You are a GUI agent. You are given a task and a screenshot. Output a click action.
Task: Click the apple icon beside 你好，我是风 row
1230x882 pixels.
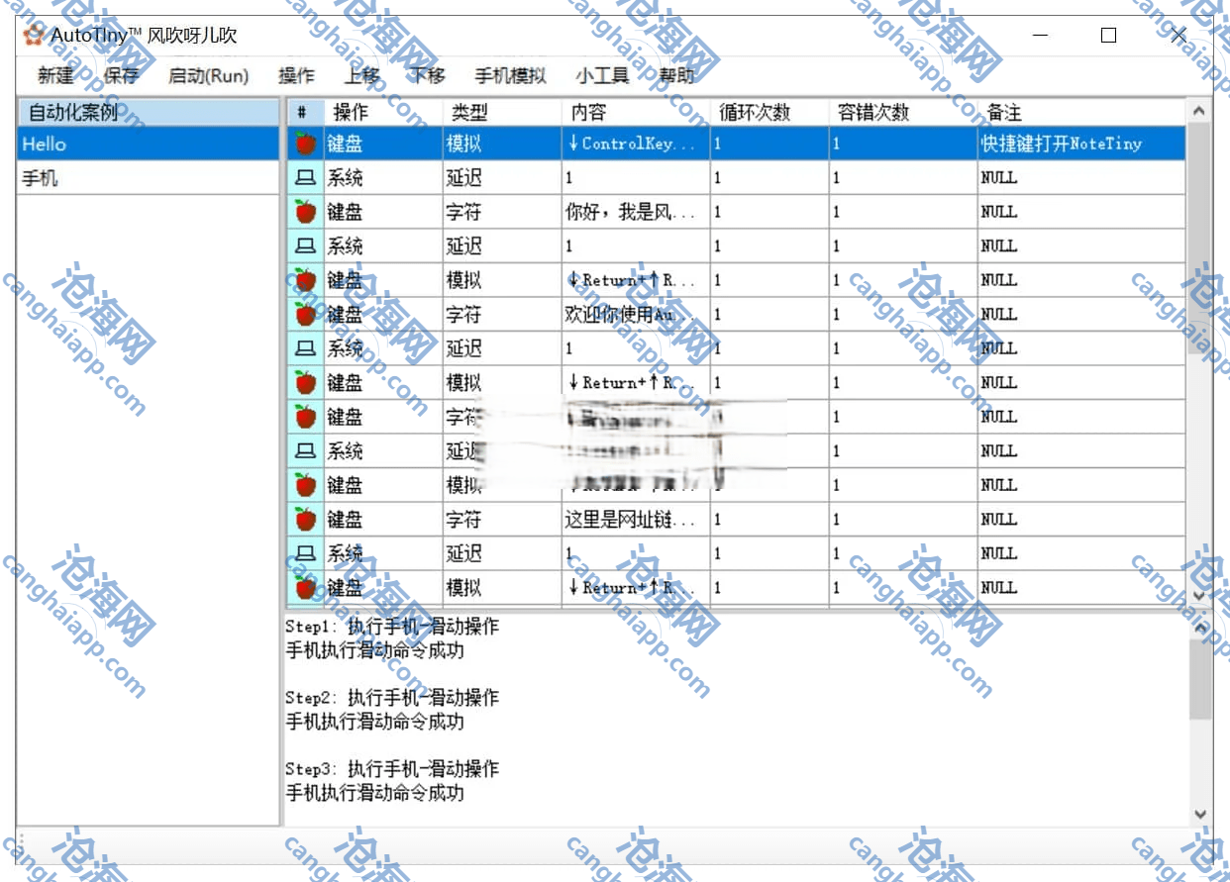(x=305, y=212)
